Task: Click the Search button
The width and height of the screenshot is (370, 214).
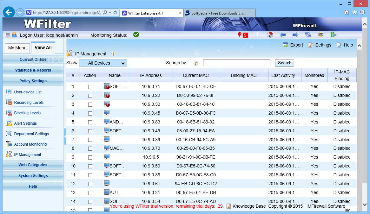Action: pyautogui.click(x=285, y=63)
